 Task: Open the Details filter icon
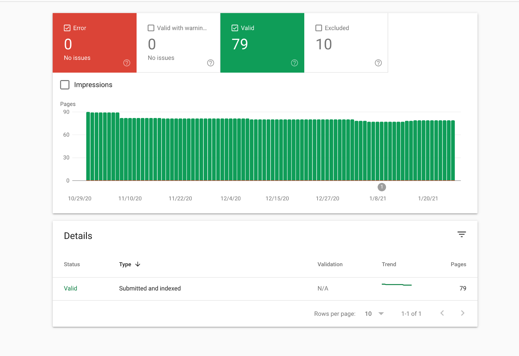click(462, 234)
